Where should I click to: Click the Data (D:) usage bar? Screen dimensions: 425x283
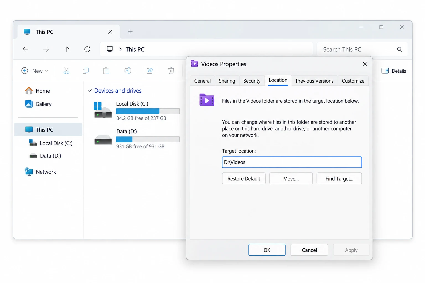tap(148, 139)
